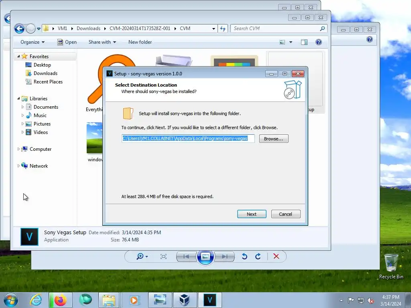Open the Photo Viewer zoom control
This screenshot has width=411, height=308.
click(x=142, y=256)
